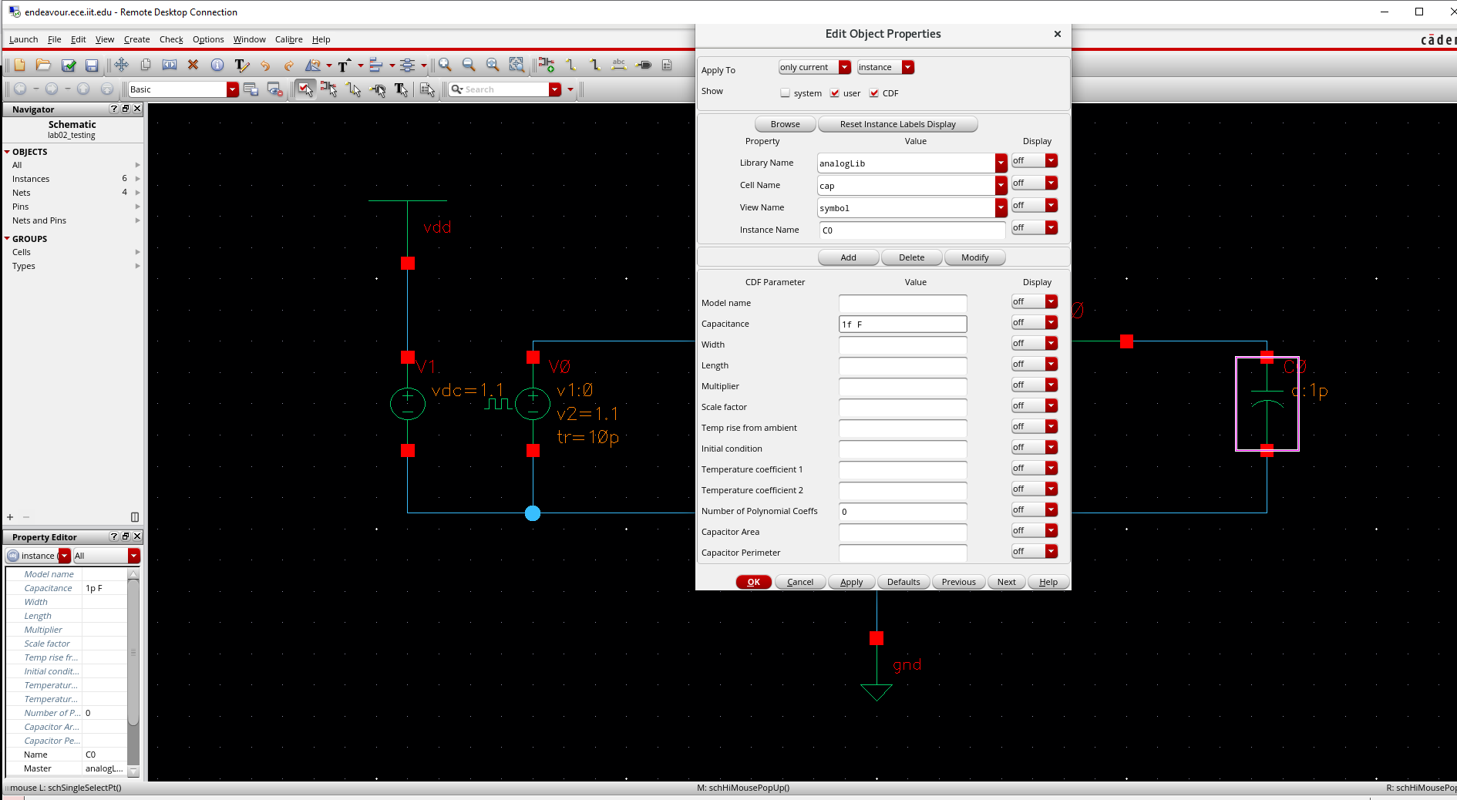
Task: Click the Undo arrow icon
Action: coord(265,66)
